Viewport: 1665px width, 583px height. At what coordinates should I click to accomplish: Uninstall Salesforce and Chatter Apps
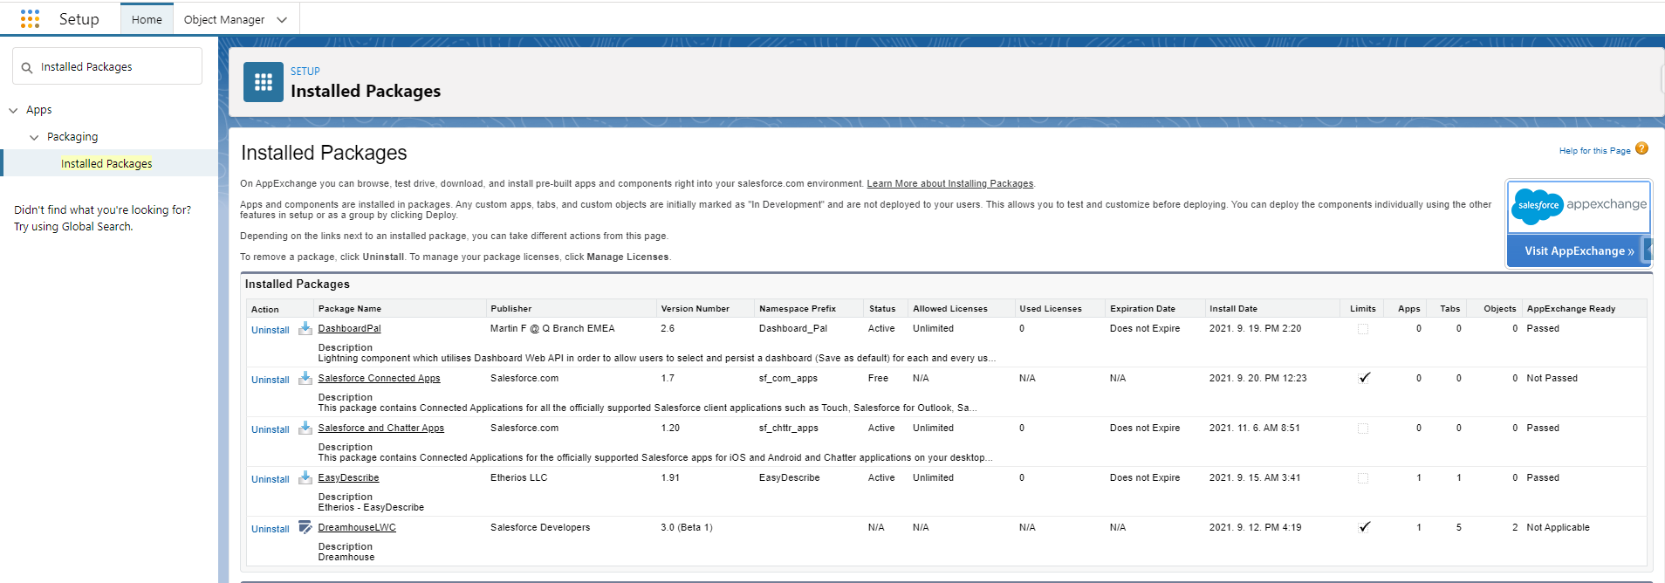tap(271, 429)
